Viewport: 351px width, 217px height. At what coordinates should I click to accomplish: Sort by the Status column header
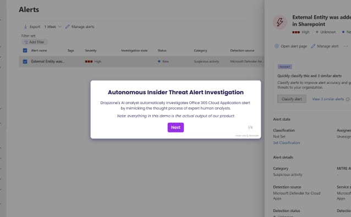(x=162, y=50)
